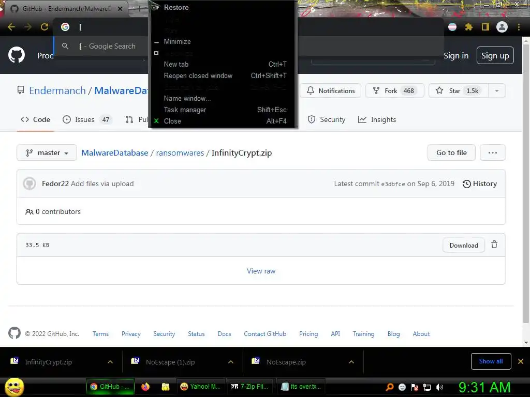Screen dimensions: 530x397
Task: Switch to the 7-Zip File Manager taskbar window
Action: (249, 387)
